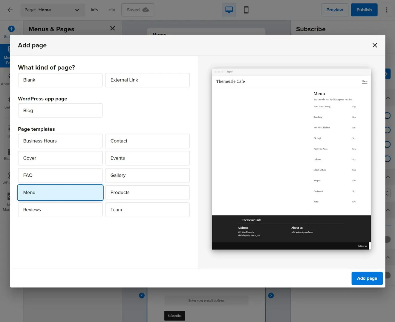Collapse the expanded panel chevron on the right

[388, 97]
